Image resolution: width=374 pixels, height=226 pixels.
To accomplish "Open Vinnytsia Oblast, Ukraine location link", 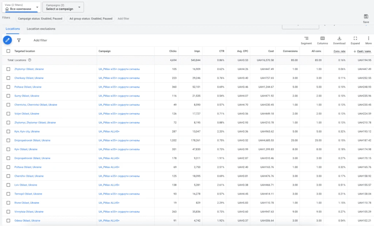I will click(x=29, y=212).
